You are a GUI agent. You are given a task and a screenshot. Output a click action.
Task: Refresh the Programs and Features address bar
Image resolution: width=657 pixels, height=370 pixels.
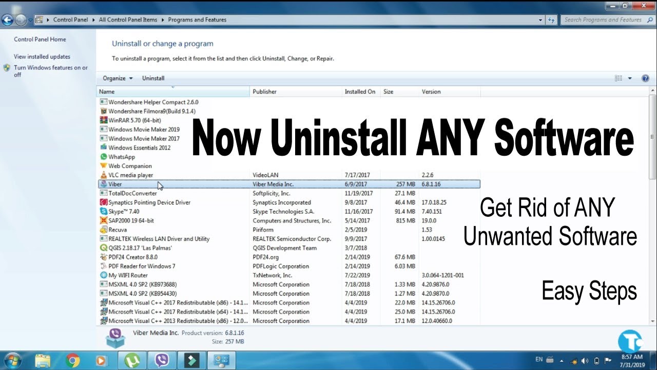click(552, 20)
